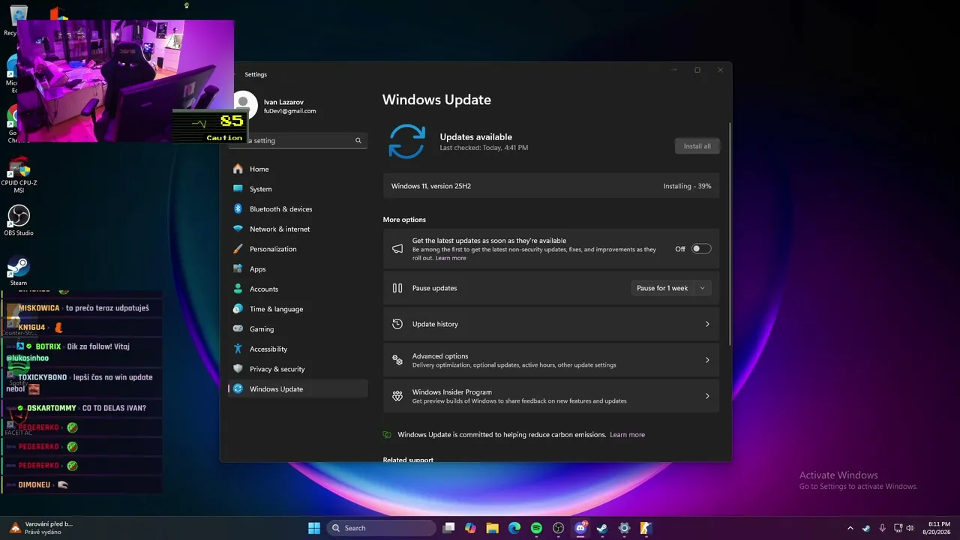Open Microsoft Edge from taskbar
Screen dimensions: 960x540
click(514, 528)
